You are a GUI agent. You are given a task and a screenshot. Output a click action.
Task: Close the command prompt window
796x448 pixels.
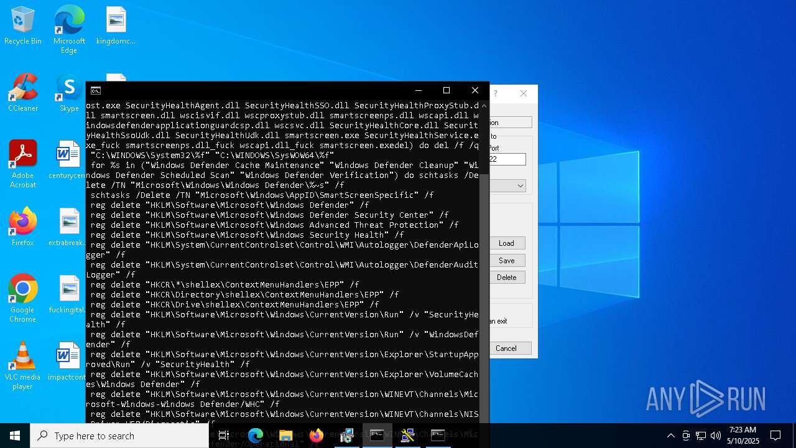coord(475,91)
